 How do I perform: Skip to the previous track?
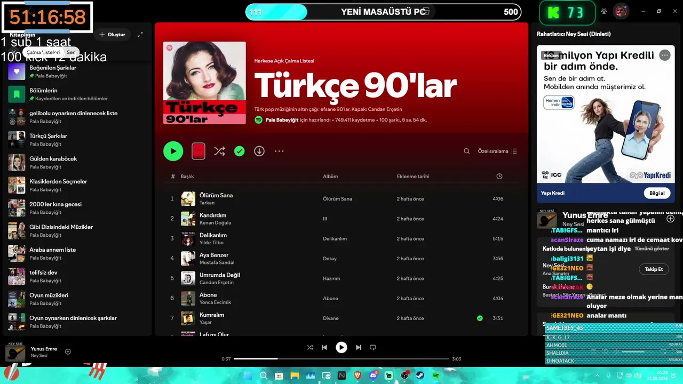pyautogui.click(x=324, y=347)
